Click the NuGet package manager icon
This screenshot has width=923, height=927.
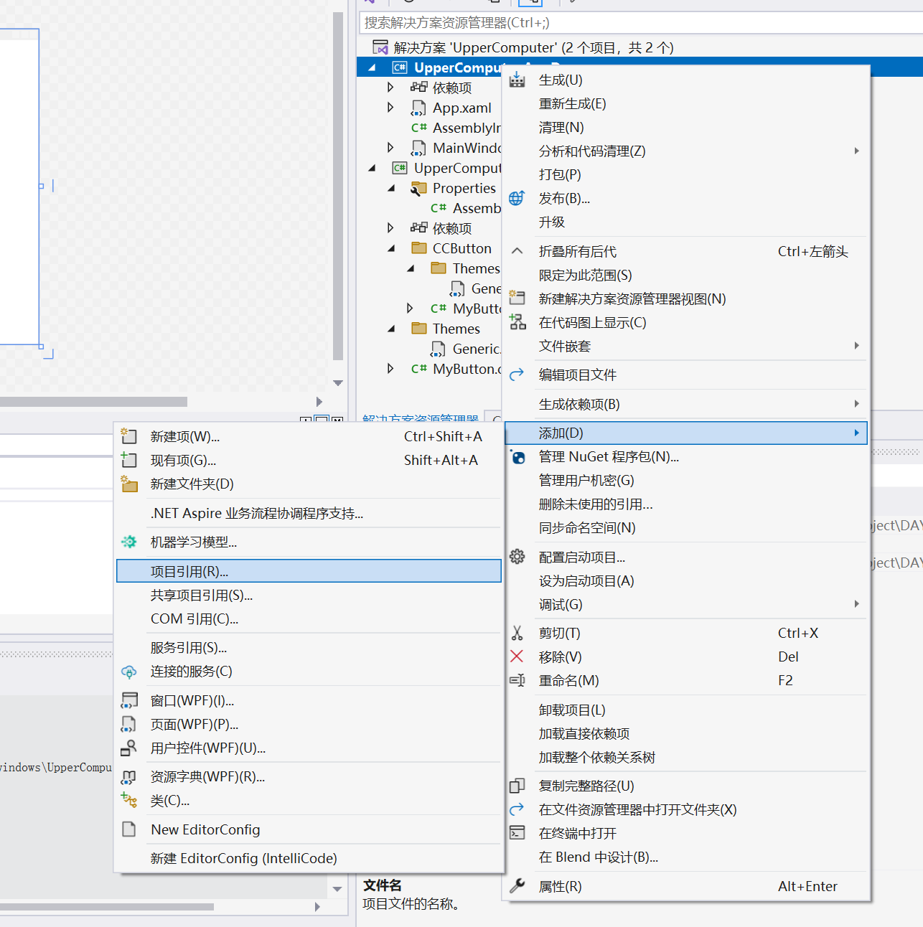pos(517,456)
